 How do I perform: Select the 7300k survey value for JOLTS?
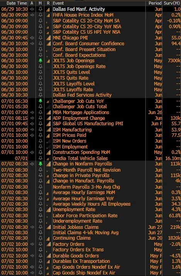174,61
